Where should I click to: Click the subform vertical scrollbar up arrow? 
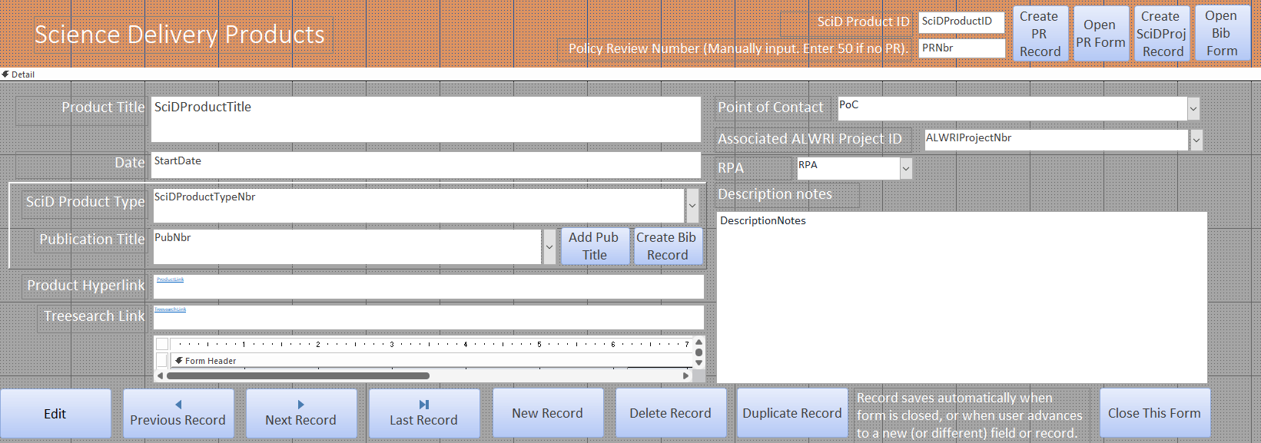[x=699, y=342]
